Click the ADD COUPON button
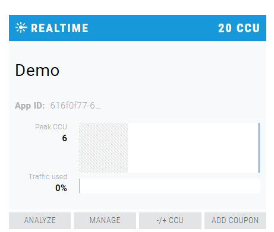Image resolution: width=274 pixels, height=232 pixels. (235, 221)
